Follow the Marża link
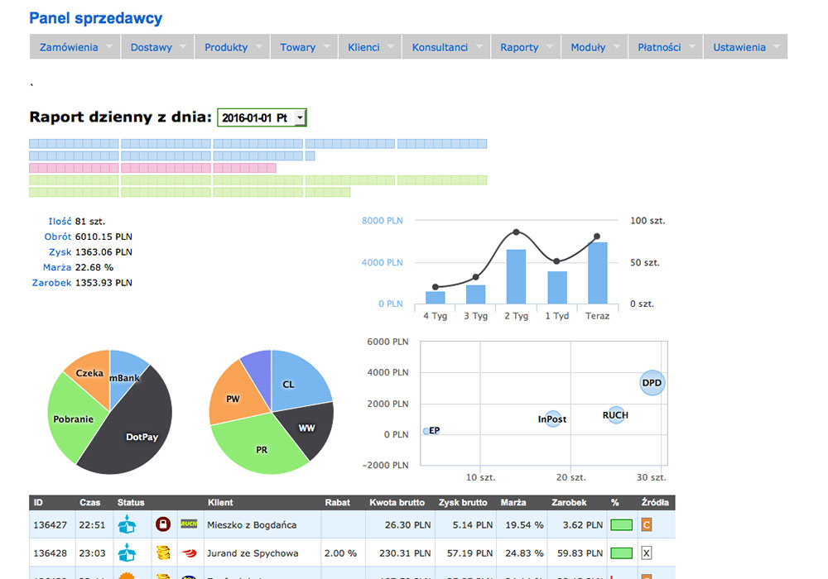The image size is (828, 579). [x=57, y=267]
